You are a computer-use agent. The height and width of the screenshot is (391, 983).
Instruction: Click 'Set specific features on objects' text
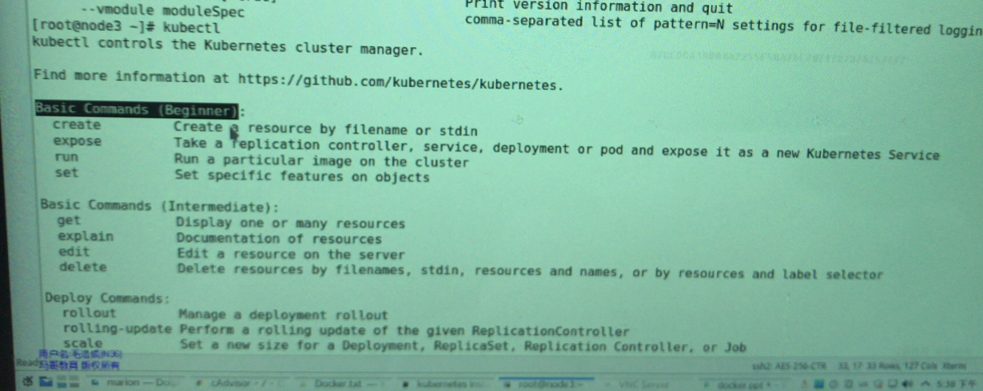point(302,177)
